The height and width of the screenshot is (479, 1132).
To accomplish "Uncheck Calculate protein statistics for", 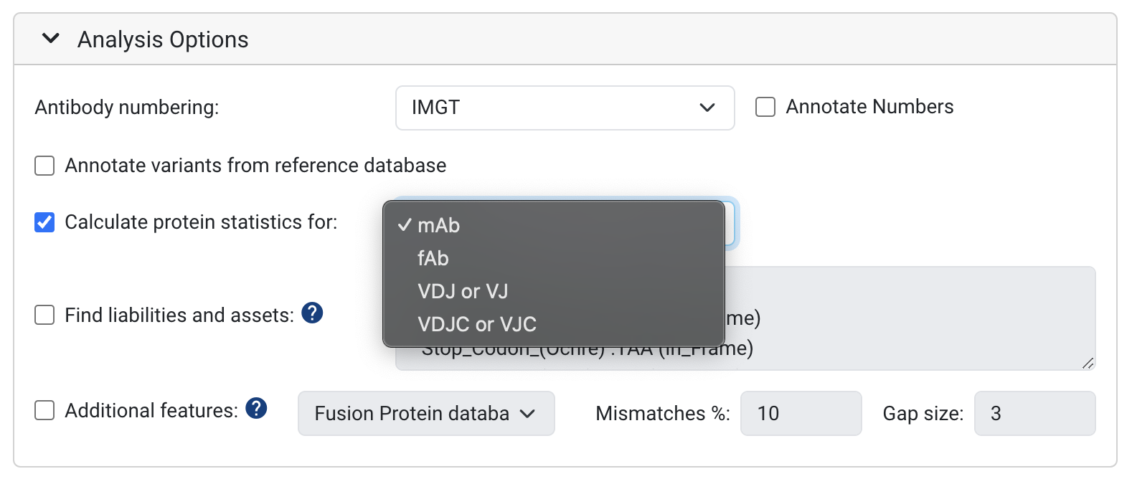I will pyautogui.click(x=45, y=222).
